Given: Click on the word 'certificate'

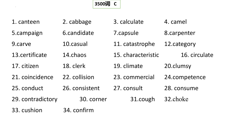Looking at the screenshot, I should [x=33, y=55].
